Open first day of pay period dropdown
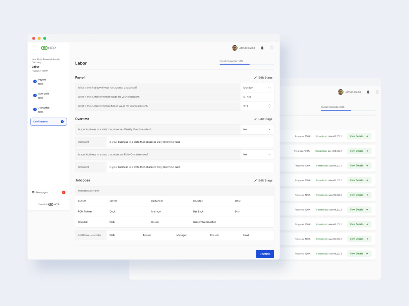The width and height of the screenshot is (409, 306). point(257,88)
